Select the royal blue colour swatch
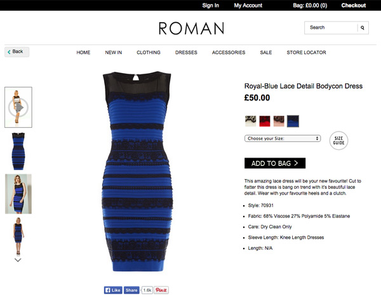This screenshot has width=381, height=305. tap(293, 121)
